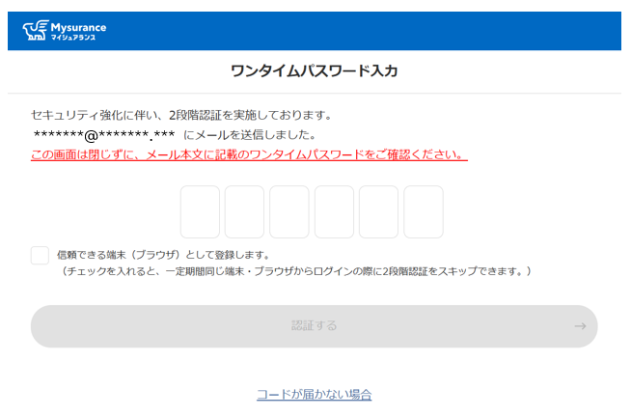Click the Mysurance brand name text
This screenshot has width=631, height=417.
point(77,26)
